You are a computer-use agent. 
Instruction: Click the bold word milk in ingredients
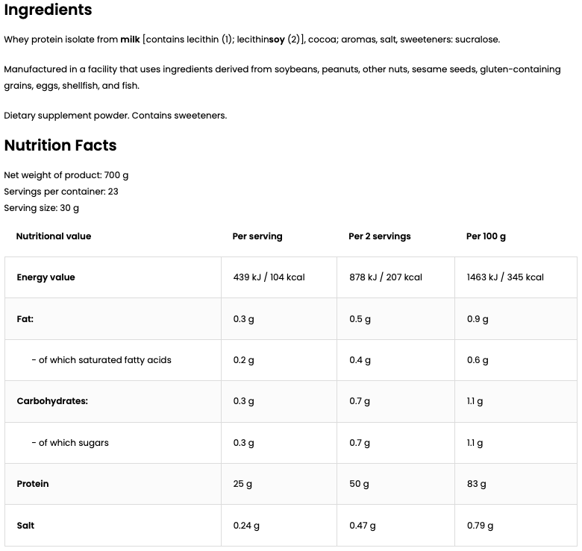coord(130,40)
